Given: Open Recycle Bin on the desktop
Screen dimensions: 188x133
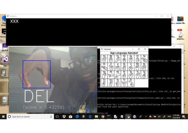Looking at the screenshot, I should pos(5,101).
